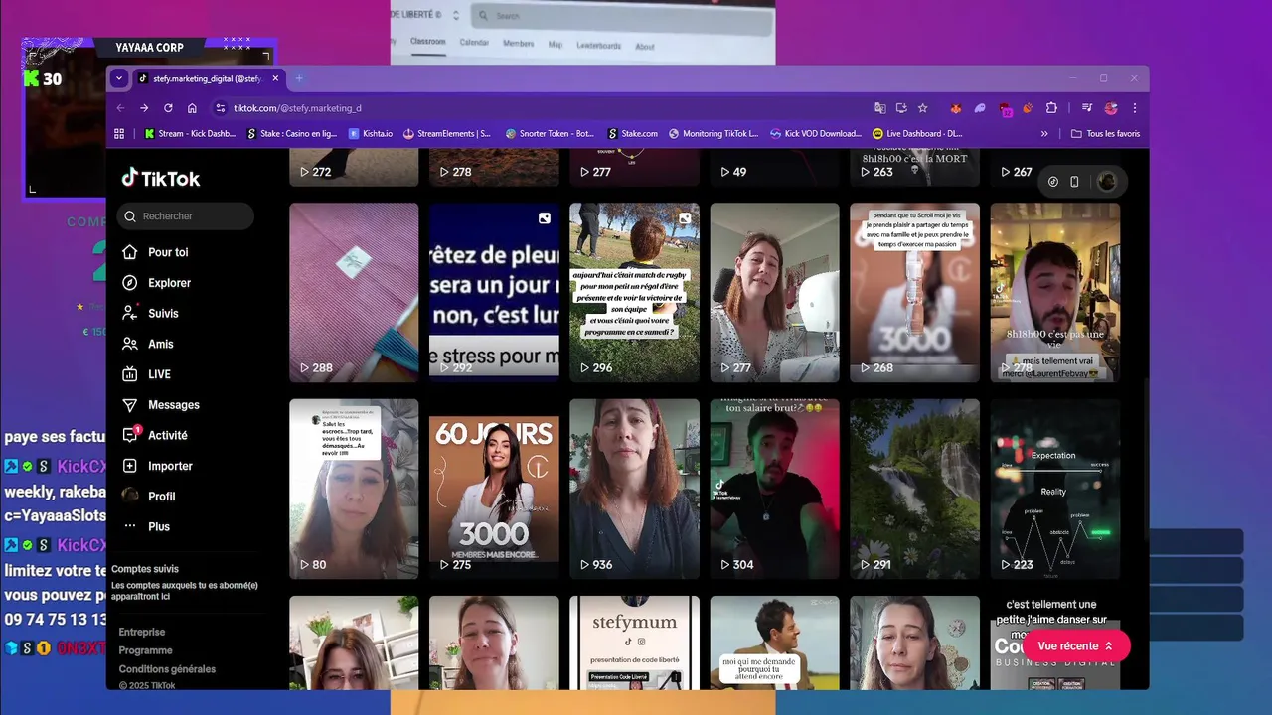The width and height of the screenshot is (1272, 715).
Task: Open the phone app icon on TikTok
Action: pyautogui.click(x=1074, y=182)
